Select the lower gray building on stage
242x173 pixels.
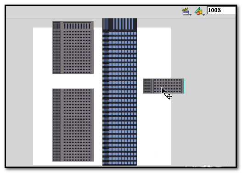pyautogui.click(x=73, y=125)
